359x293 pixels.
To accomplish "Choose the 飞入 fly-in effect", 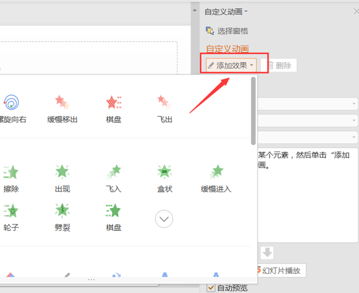I will [113, 179].
